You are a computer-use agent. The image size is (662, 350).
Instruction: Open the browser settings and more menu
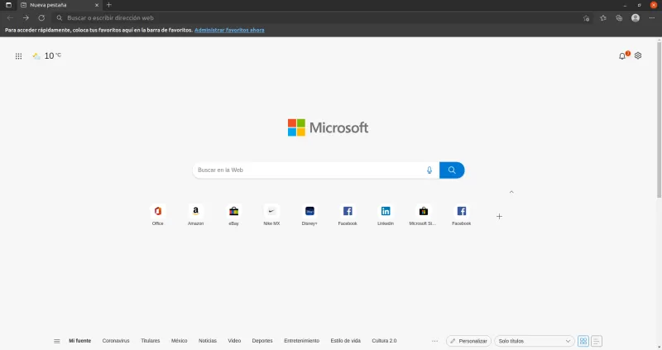652,18
